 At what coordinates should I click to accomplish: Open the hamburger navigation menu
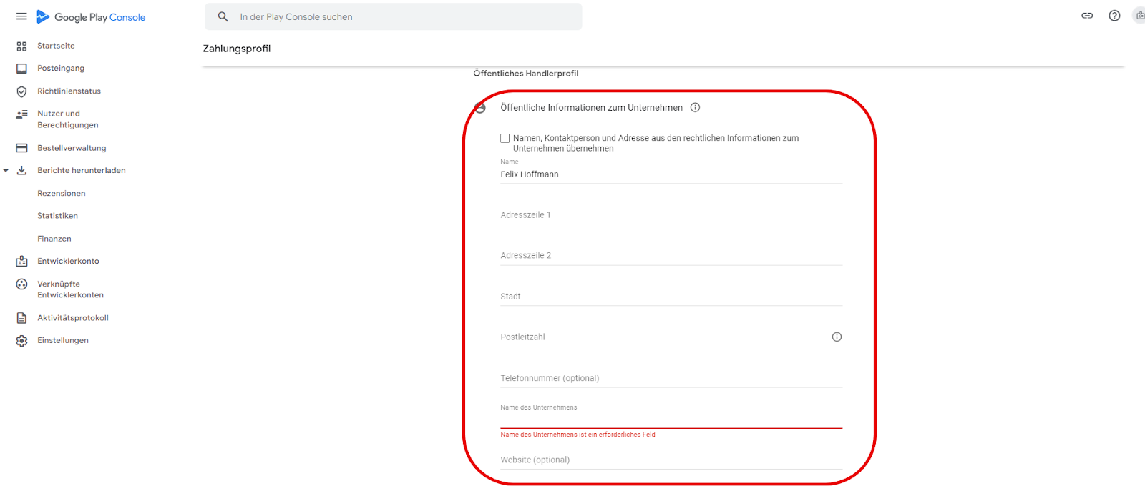click(21, 16)
